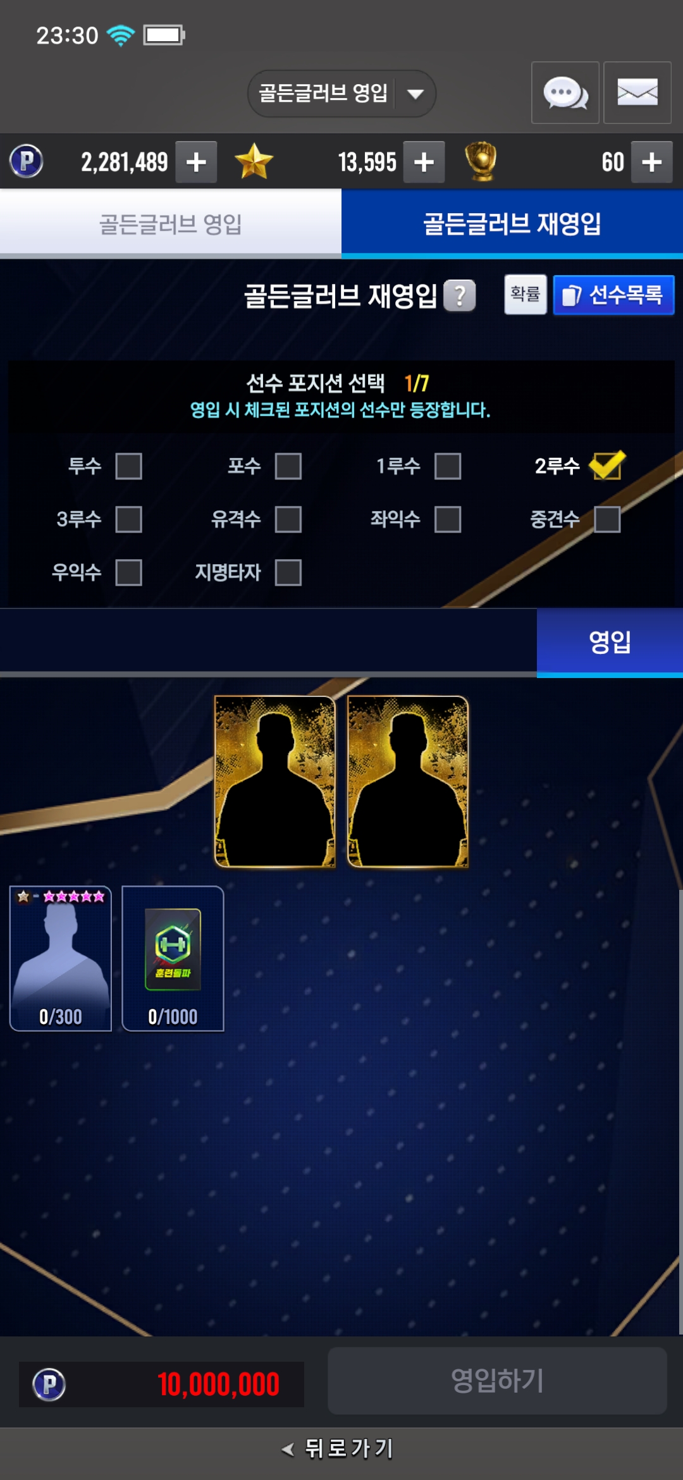Open the 확률 probability button
The height and width of the screenshot is (1480, 683).
click(526, 295)
